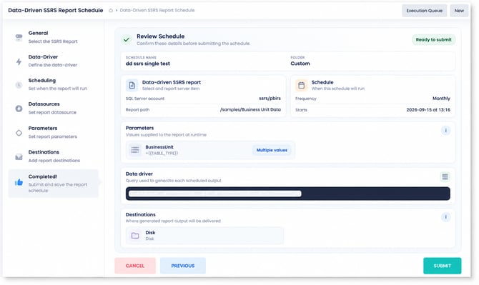
Task: Click the Parameters section info icon
Action: [445, 130]
